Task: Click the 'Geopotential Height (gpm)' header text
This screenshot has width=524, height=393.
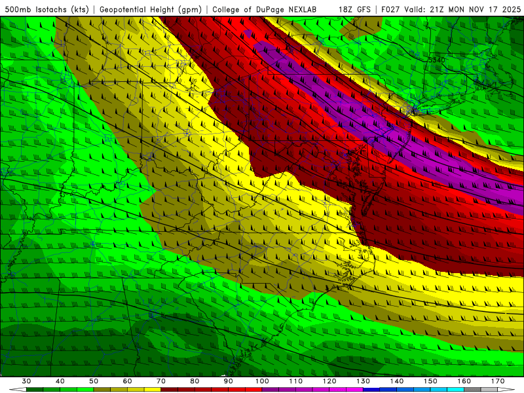Action: [x=150, y=10]
